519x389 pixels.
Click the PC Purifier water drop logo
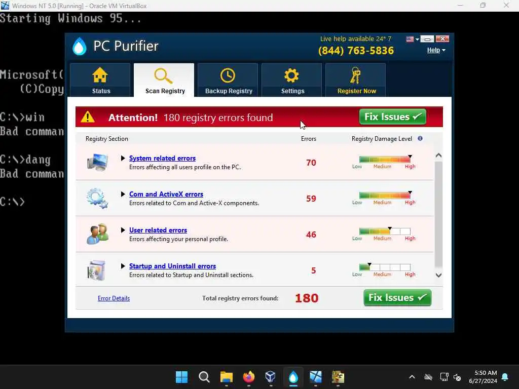(80, 46)
